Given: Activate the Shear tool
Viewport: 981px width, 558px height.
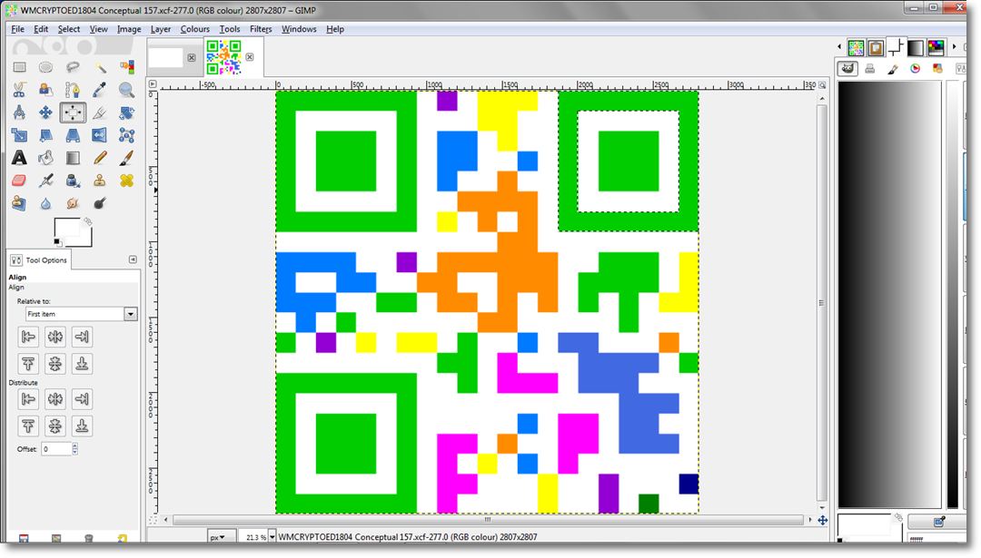Looking at the screenshot, I should tap(45, 135).
